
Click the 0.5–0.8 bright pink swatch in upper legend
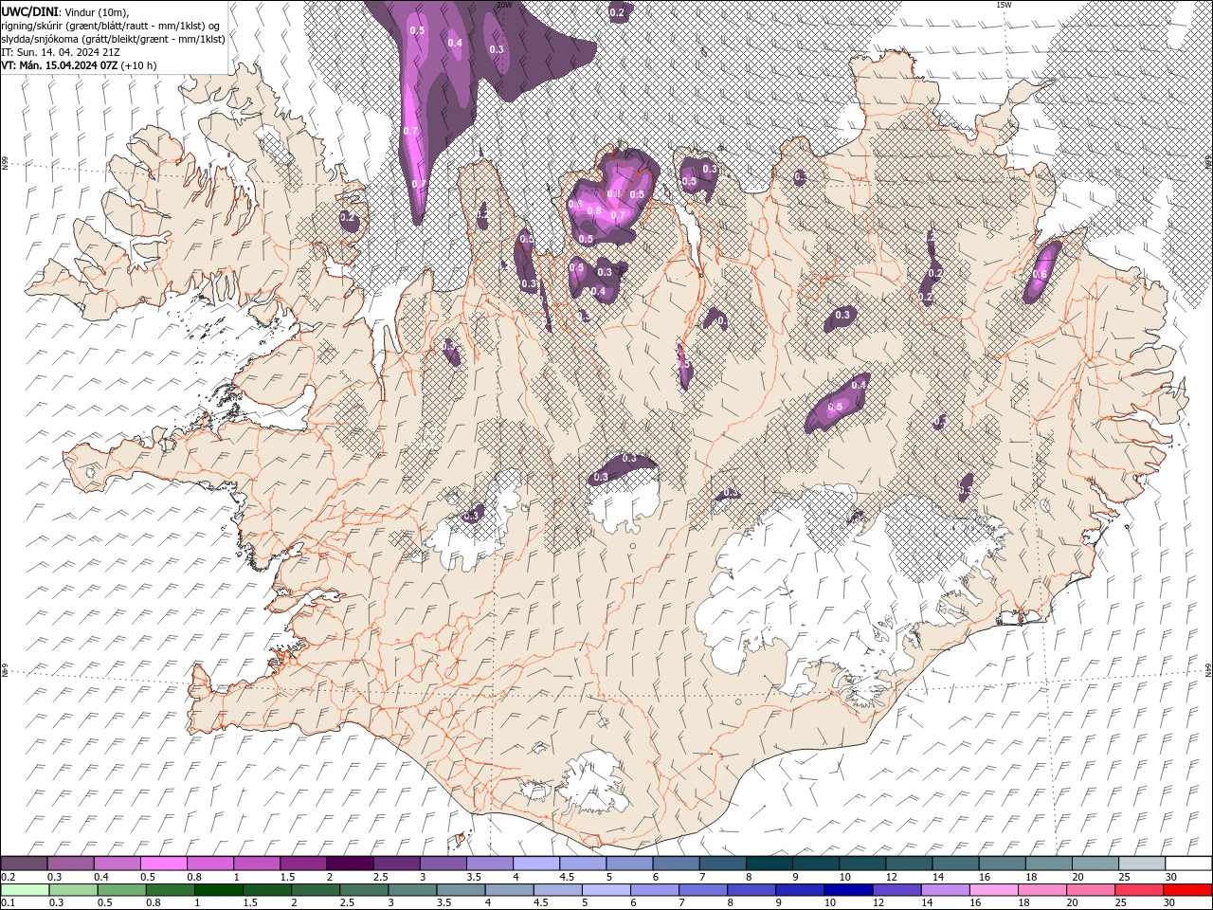pyautogui.click(x=163, y=864)
